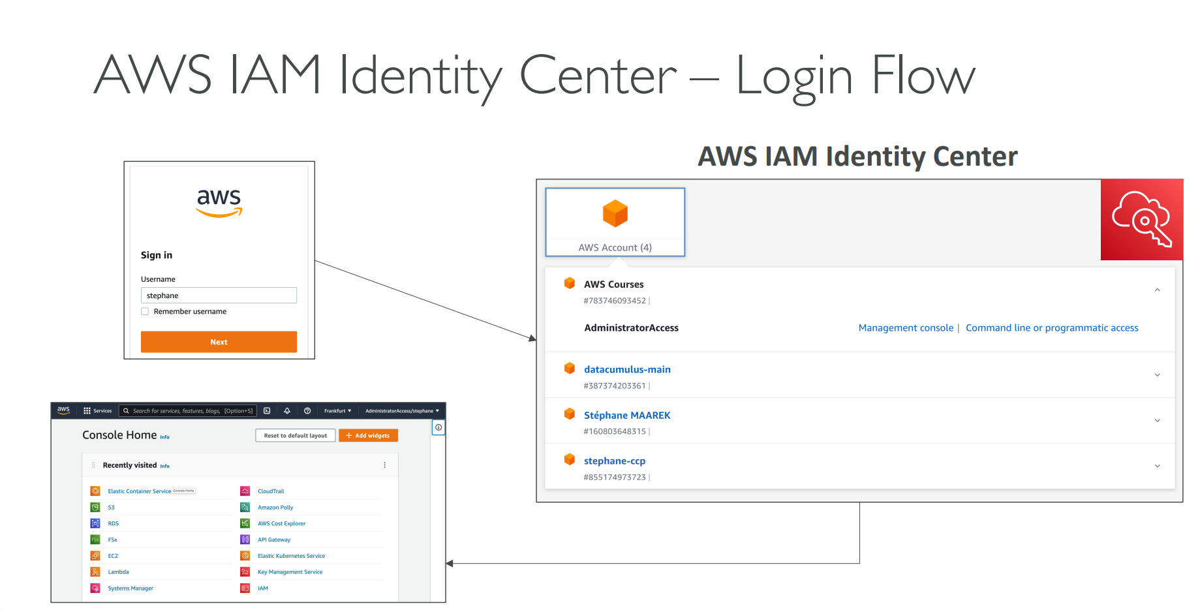The image size is (1200, 610).
Task: Open the Frankfurt region dropdown
Action: [x=338, y=411]
